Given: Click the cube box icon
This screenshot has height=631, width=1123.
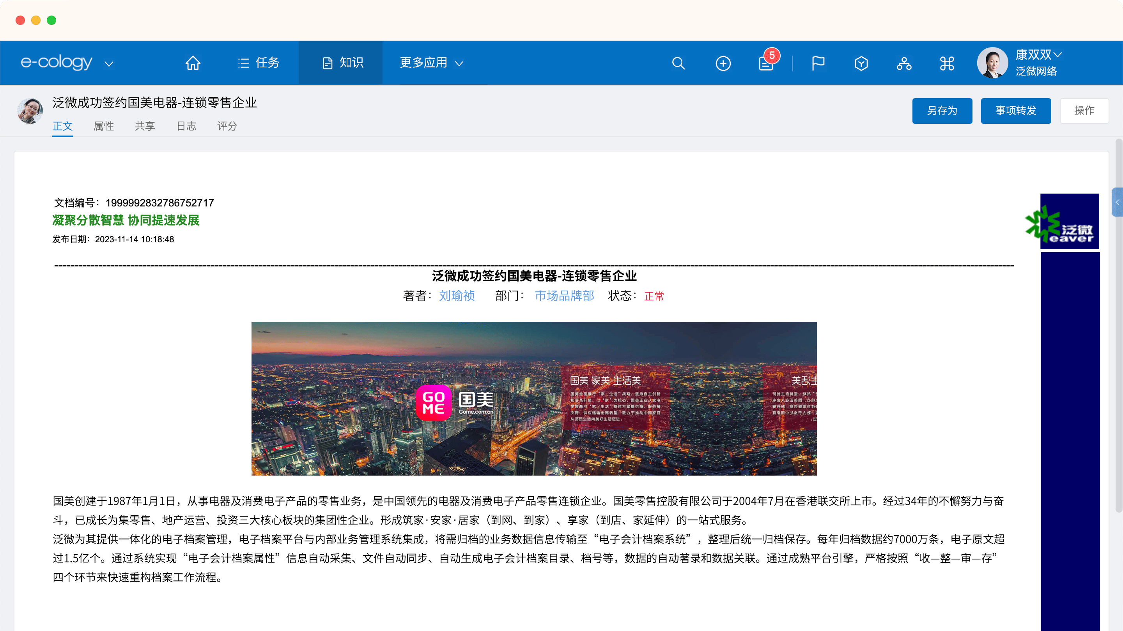Looking at the screenshot, I should tap(861, 63).
